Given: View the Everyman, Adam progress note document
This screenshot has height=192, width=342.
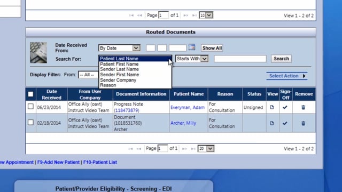Looking at the screenshot, I should click(272, 107).
